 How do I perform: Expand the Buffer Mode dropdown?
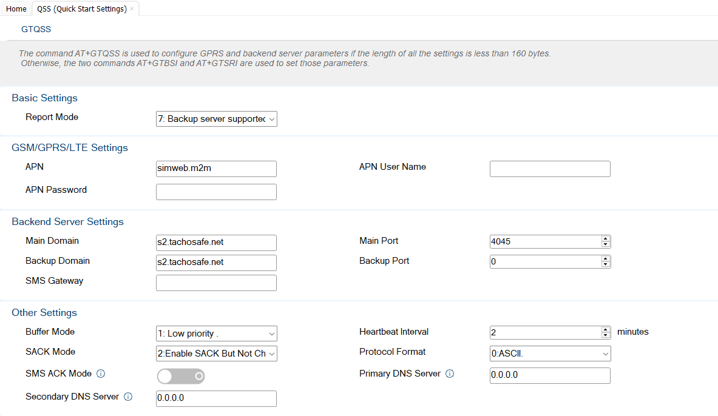216,334
